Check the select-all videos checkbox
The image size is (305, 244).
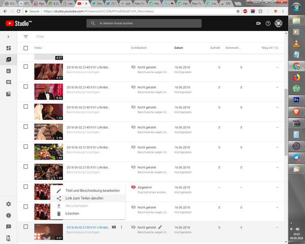26,48
